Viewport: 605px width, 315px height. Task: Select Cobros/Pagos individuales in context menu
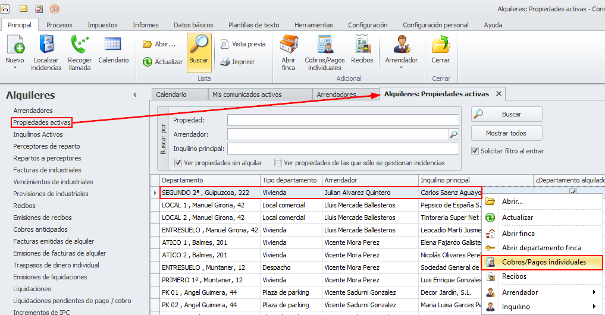point(543,262)
